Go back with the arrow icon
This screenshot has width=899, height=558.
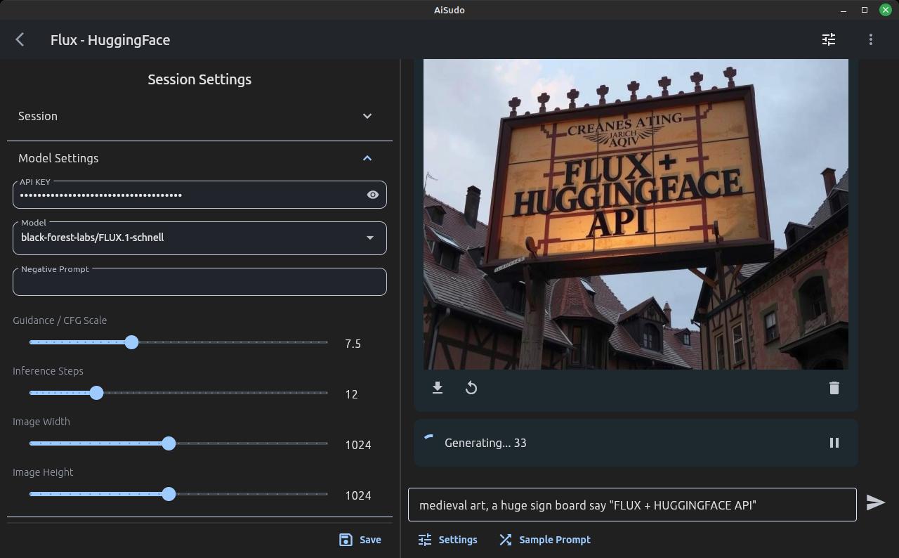[x=20, y=40]
